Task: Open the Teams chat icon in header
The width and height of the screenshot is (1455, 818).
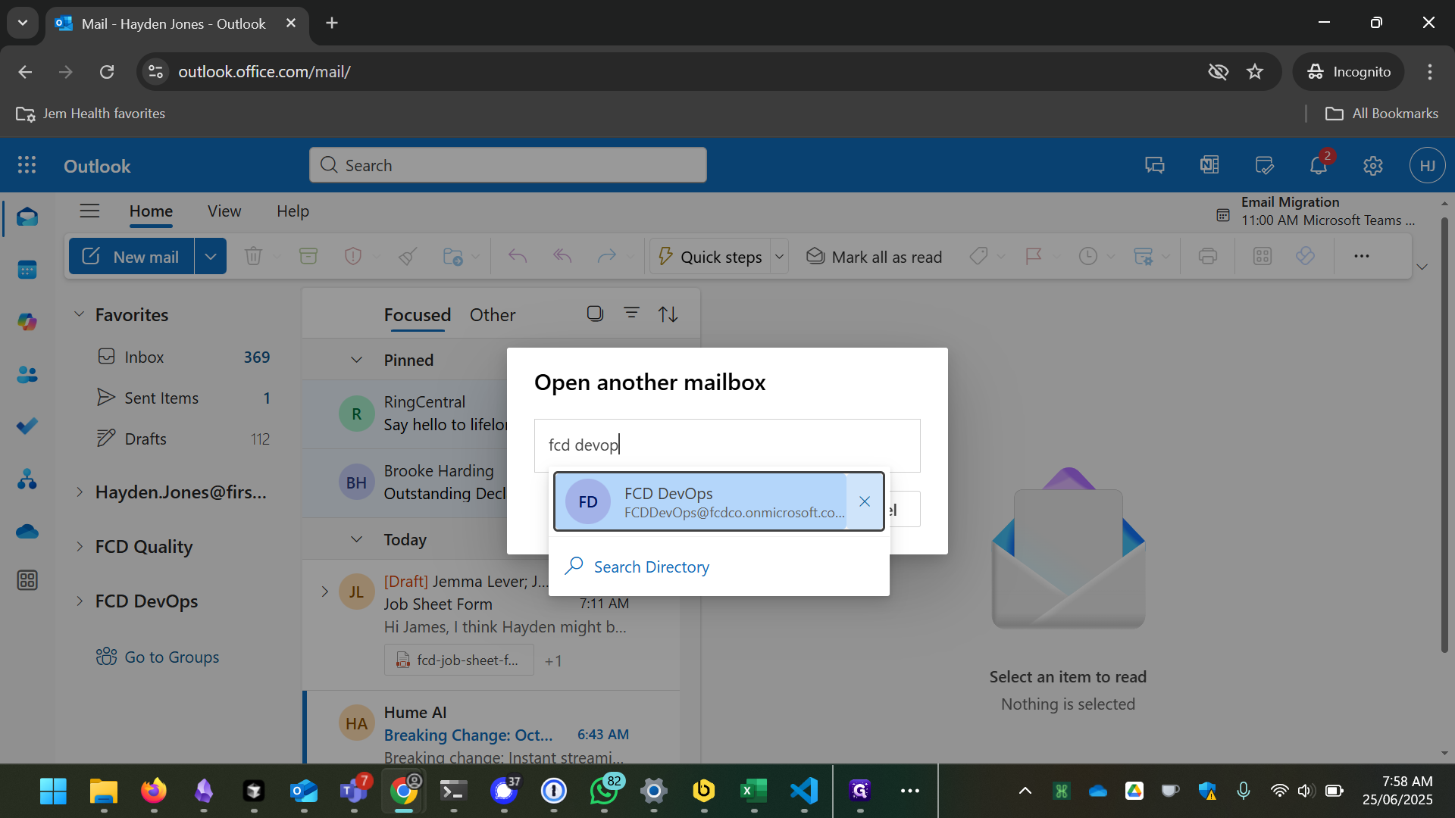Action: pyautogui.click(x=1154, y=165)
